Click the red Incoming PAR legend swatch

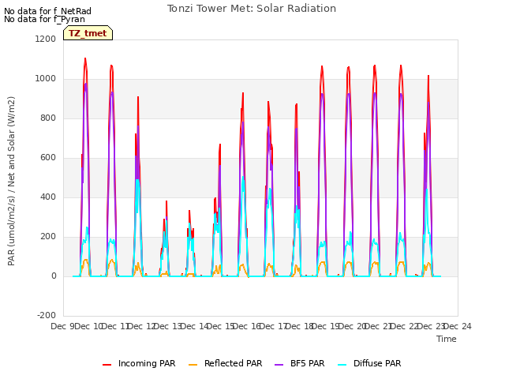click(107, 365)
